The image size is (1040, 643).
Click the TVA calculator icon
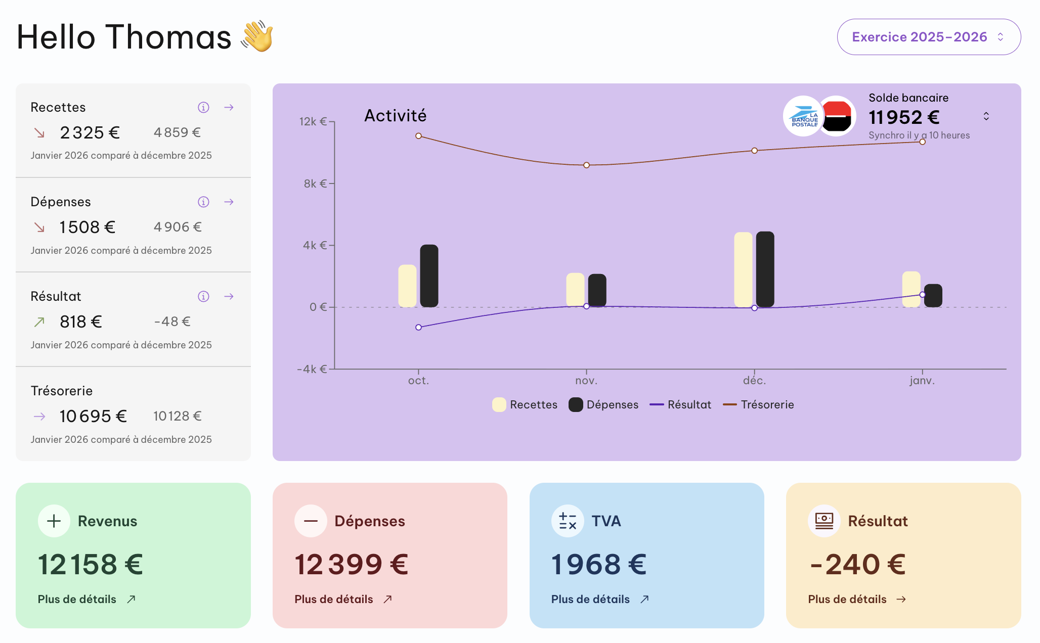568,521
